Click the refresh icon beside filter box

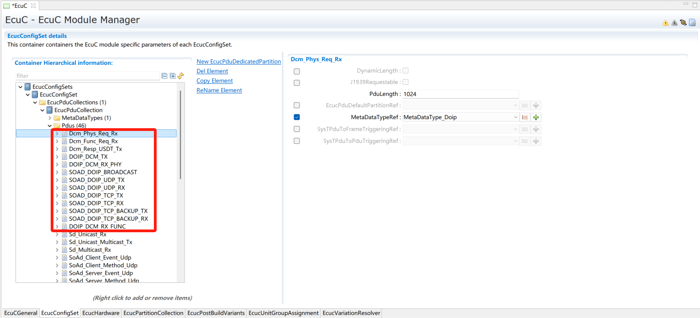[180, 76]
